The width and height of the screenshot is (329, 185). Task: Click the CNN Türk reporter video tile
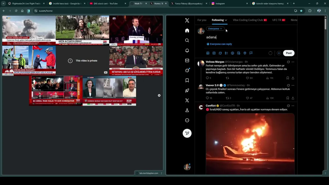click(83, 30)
